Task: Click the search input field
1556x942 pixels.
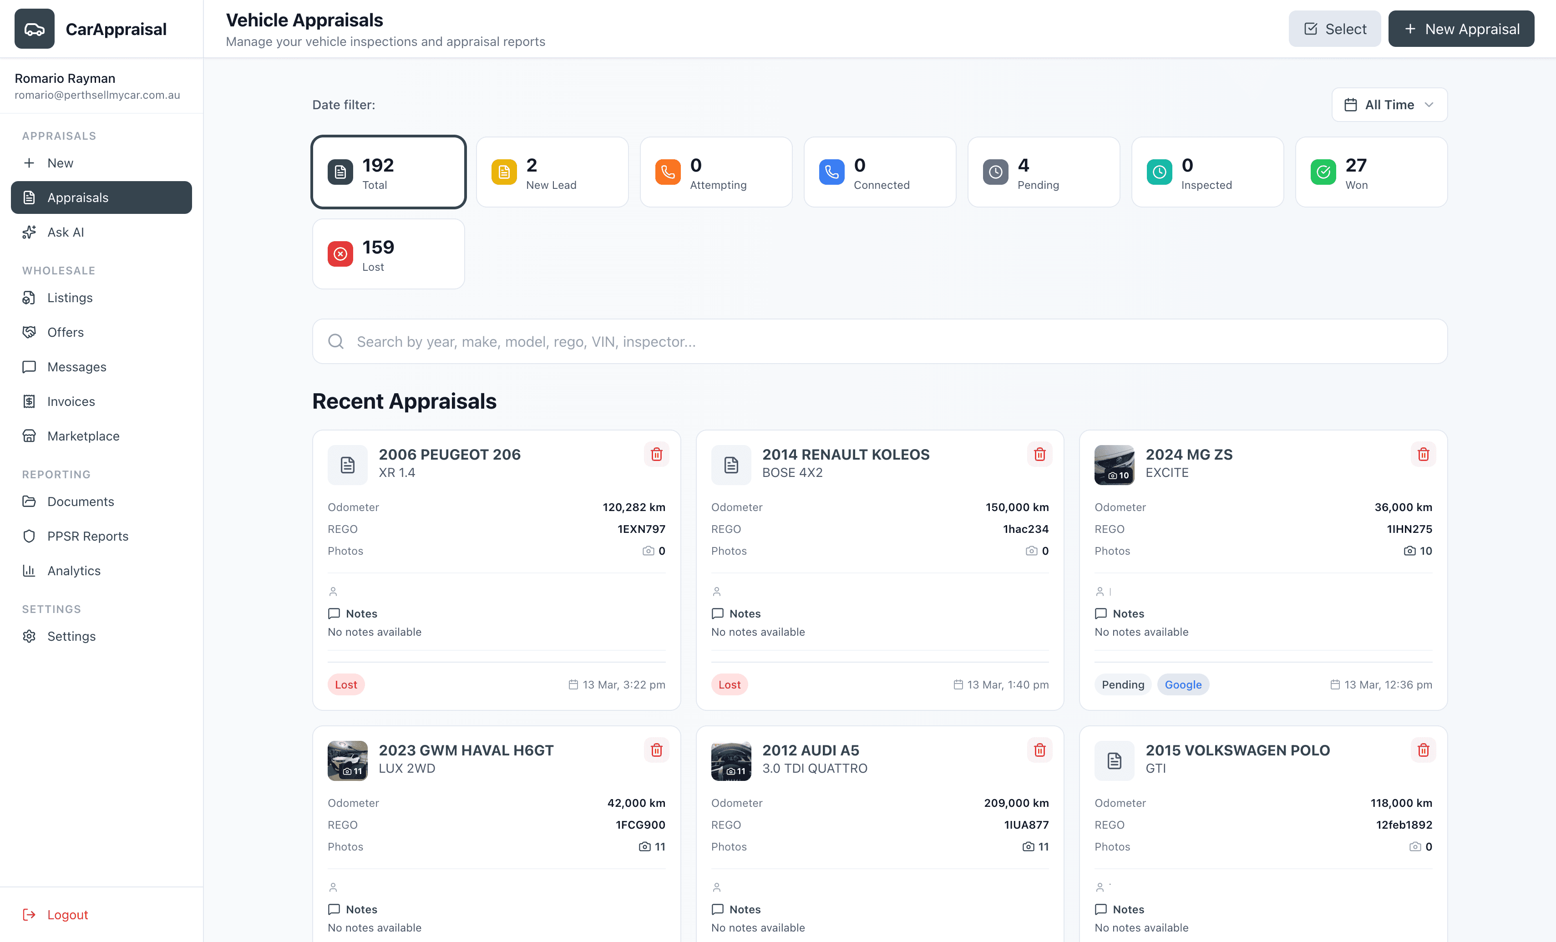Action: (x=758, y=341)
